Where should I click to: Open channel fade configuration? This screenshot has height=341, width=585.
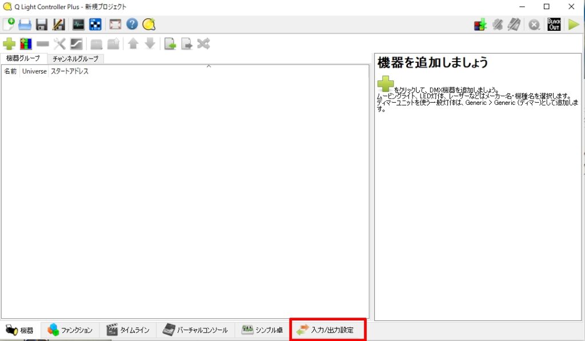77,44
